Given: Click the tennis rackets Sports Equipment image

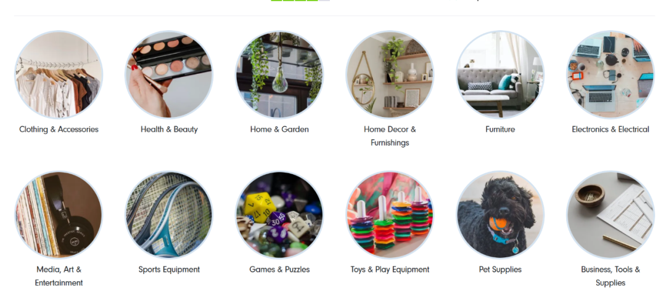Looking at the screenshot, I should pos(169,215).
